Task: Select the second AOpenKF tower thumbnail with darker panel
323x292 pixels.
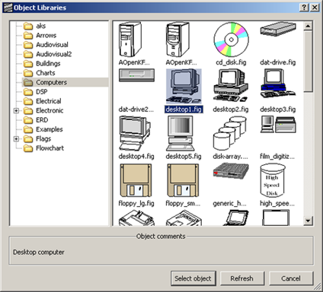Action: pos(177,40)
